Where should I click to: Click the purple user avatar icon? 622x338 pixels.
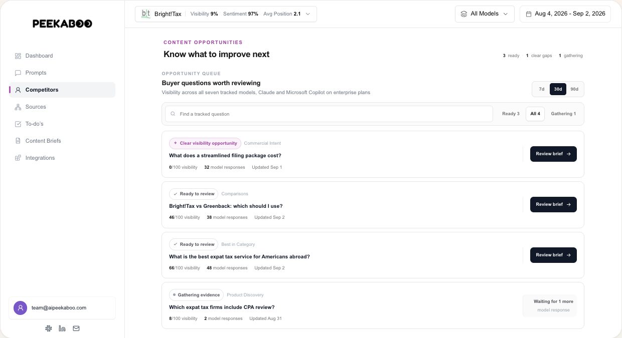[20, 307]
